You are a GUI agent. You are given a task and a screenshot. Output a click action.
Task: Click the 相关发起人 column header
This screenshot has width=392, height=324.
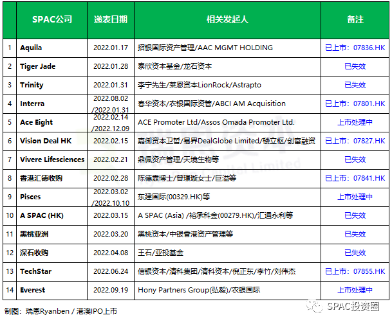coord(227,20)
